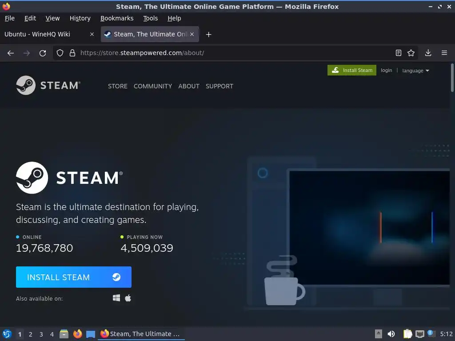This screenshot has width=455, height=341.
Task: Click the login link
Action: [x=386, y=71]
